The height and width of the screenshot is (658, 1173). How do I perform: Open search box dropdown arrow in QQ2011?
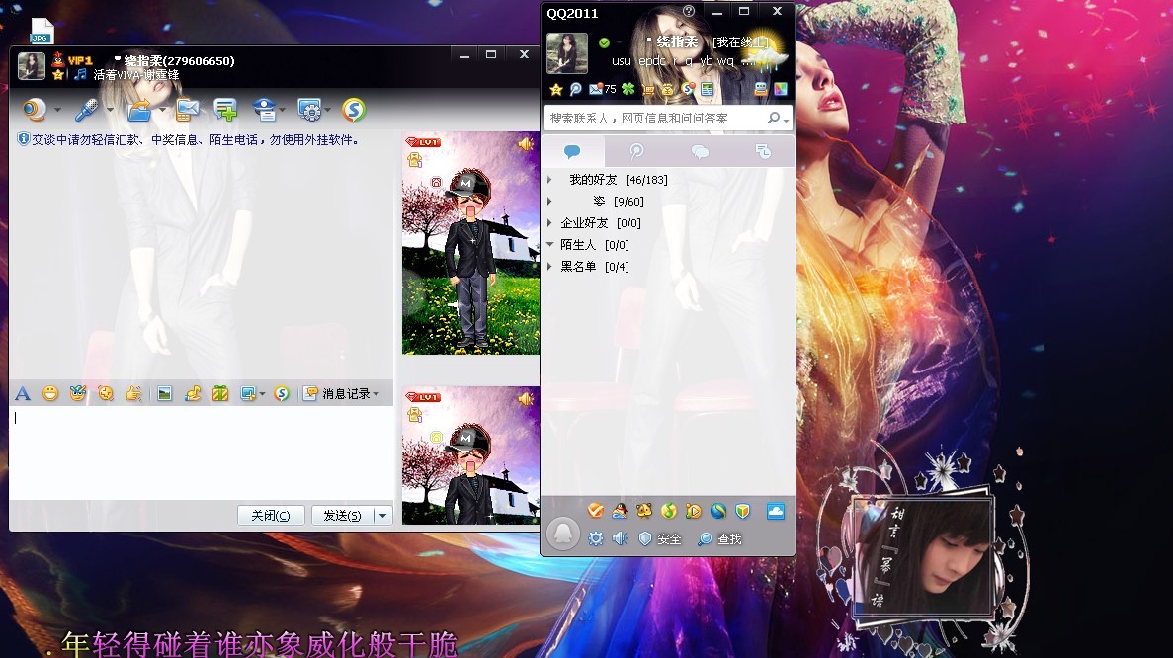pos(786,120)
